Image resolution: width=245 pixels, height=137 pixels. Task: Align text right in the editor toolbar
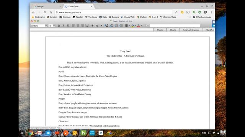82,25
